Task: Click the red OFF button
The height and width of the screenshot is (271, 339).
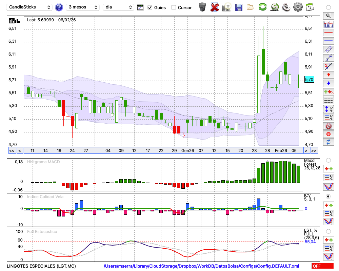Action: [x=322, y=266]
